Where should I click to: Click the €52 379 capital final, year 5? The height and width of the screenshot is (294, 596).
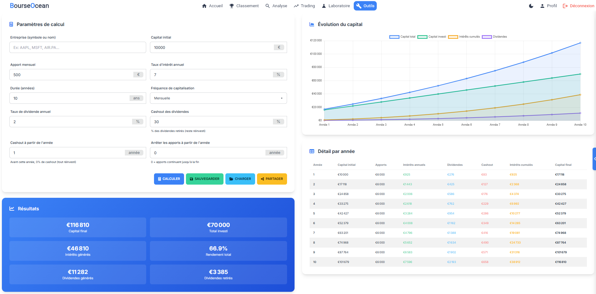coord(560,213)
